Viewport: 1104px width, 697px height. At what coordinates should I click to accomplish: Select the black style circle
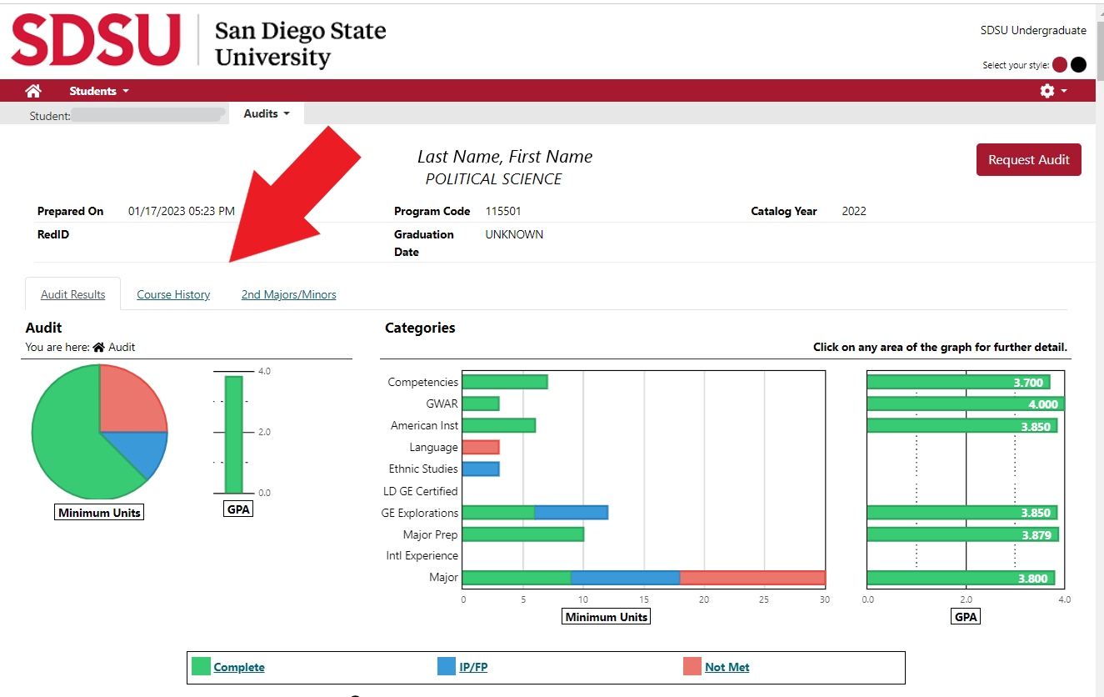click(x=1078, y=65)
